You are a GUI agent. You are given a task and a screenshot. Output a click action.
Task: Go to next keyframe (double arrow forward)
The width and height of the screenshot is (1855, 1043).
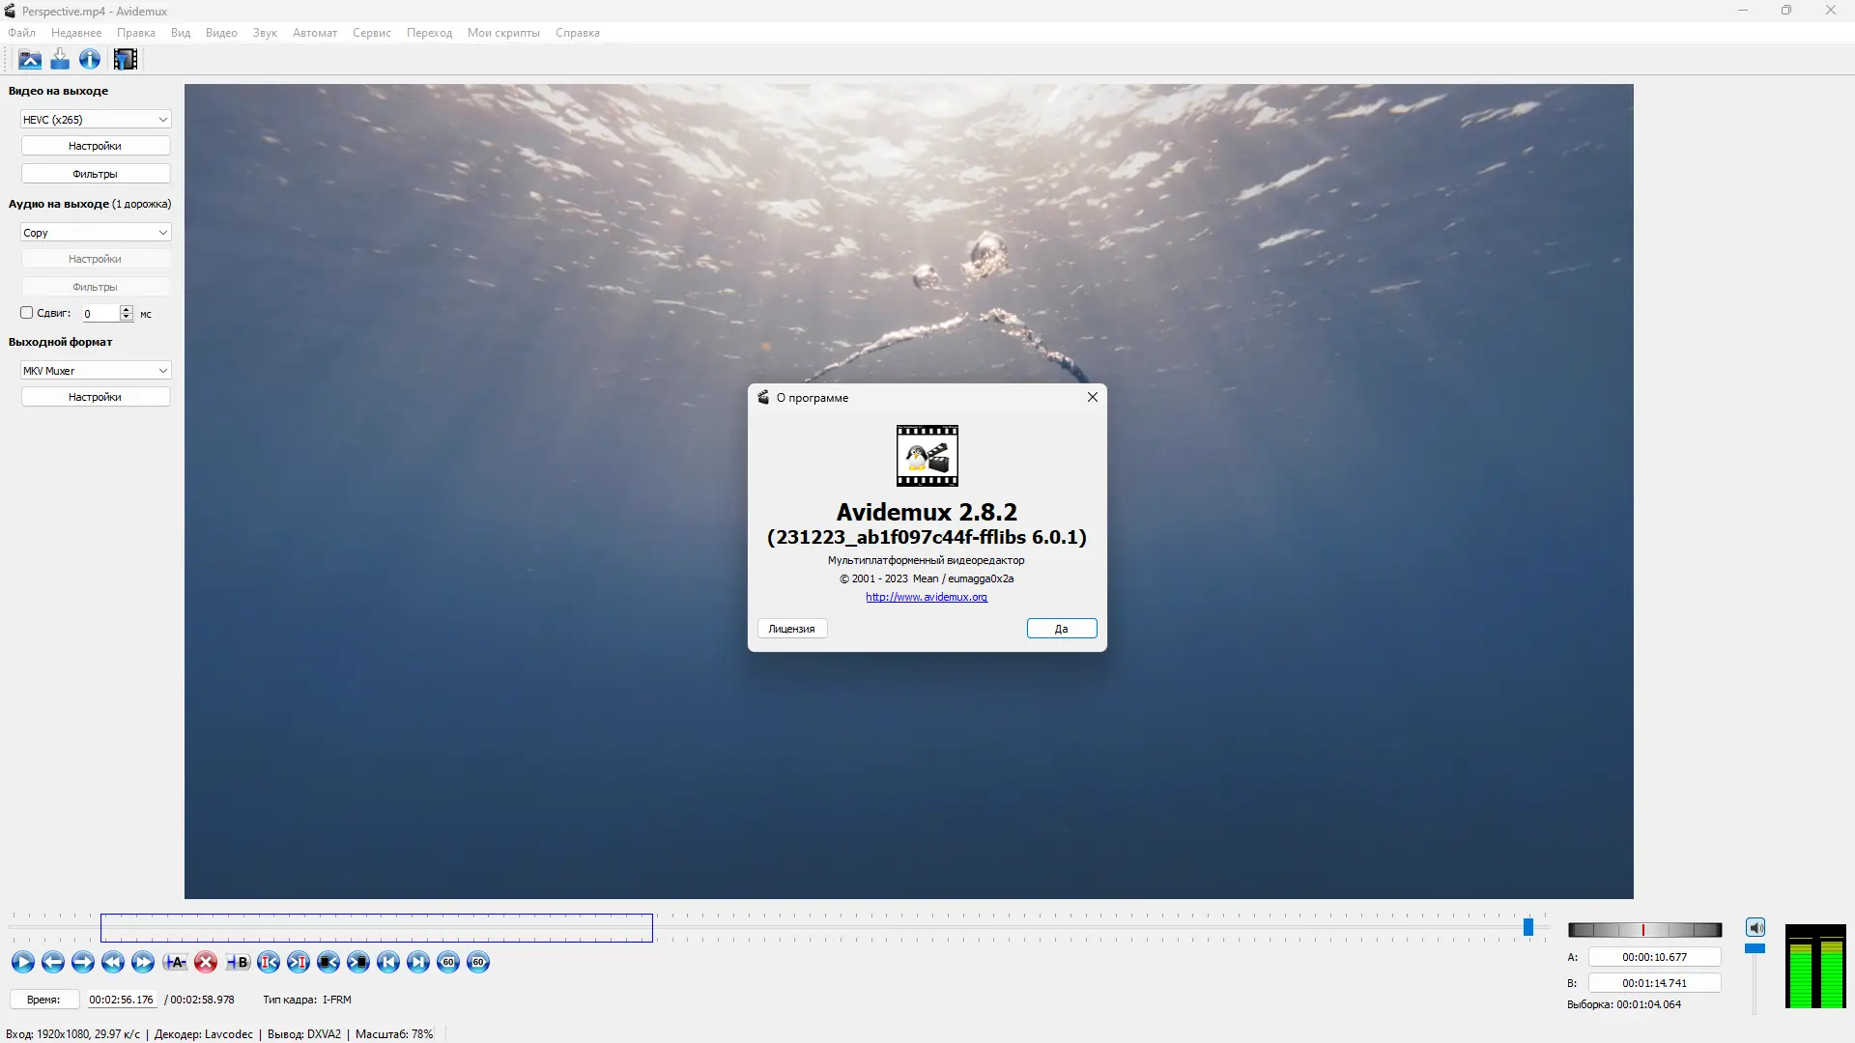143,962
